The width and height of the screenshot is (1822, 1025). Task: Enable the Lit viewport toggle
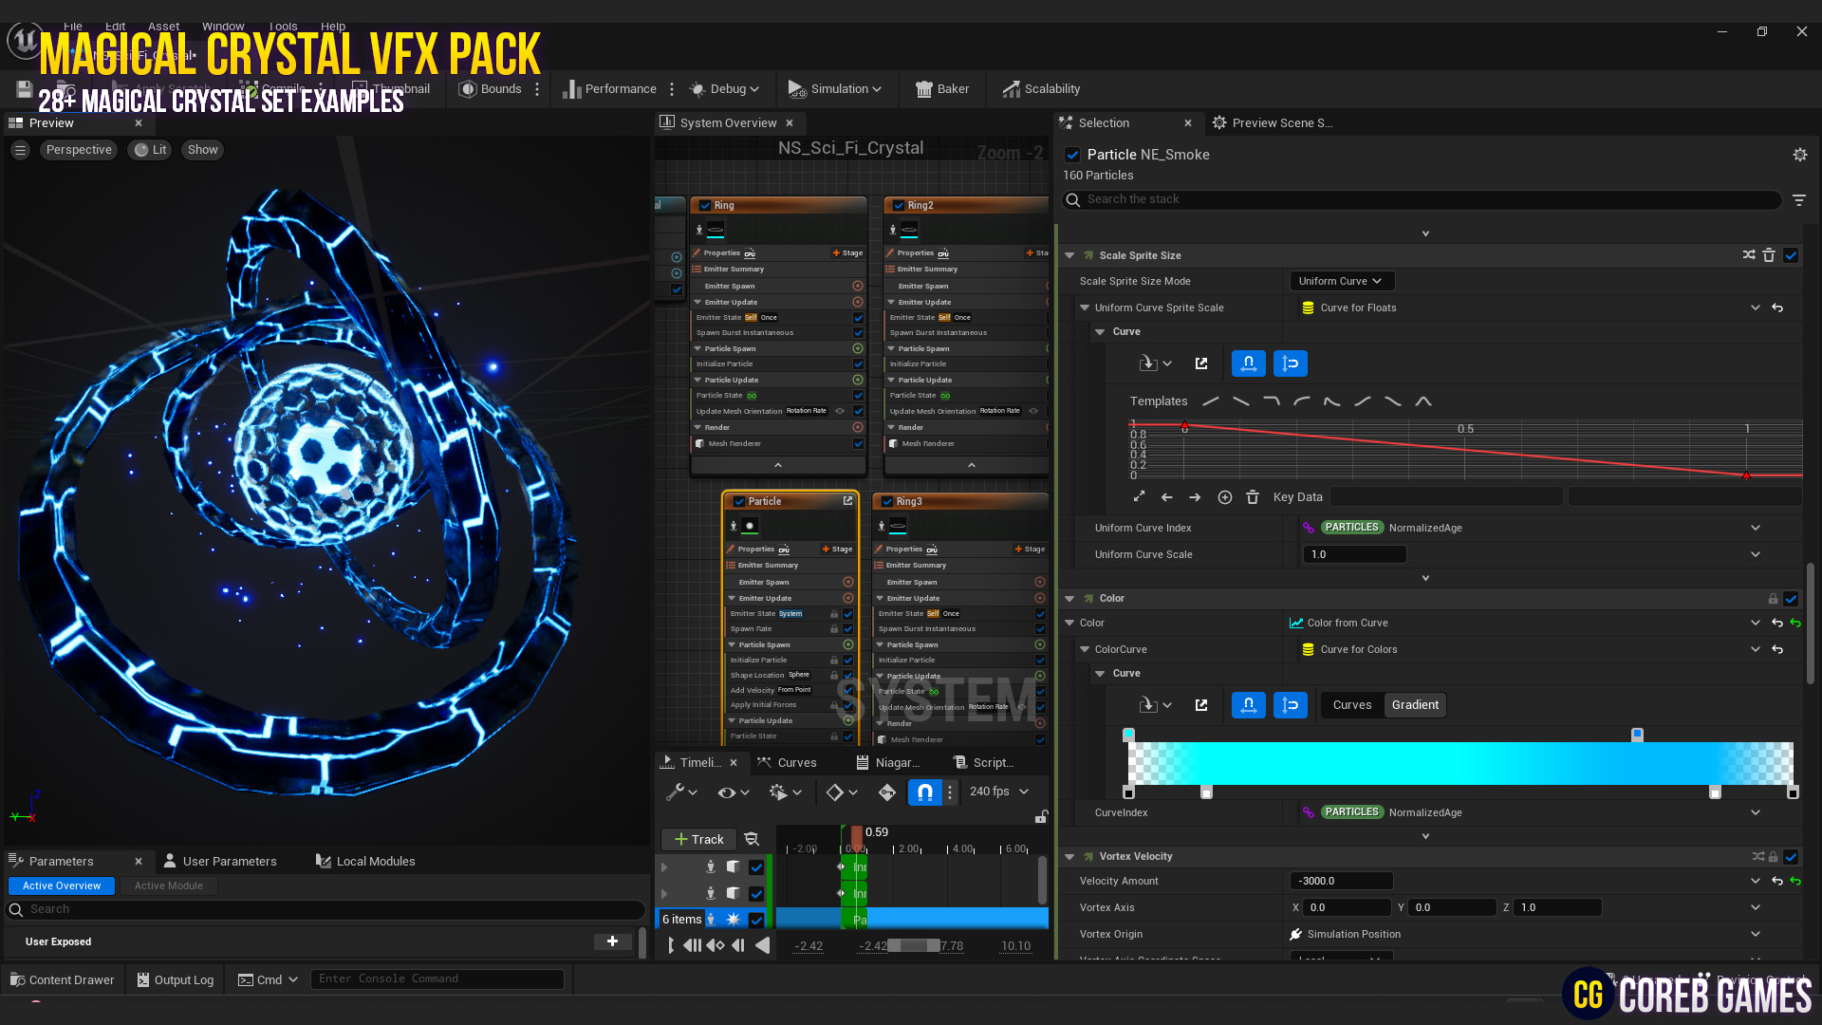coord(149,149)
